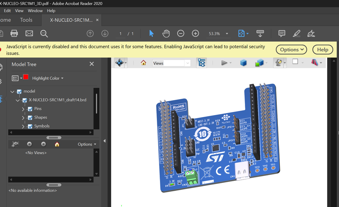The width and height of the screenshot is (339, 207).
Task: Choose the Selection arrow tool
Action: [x=151, y=34]
